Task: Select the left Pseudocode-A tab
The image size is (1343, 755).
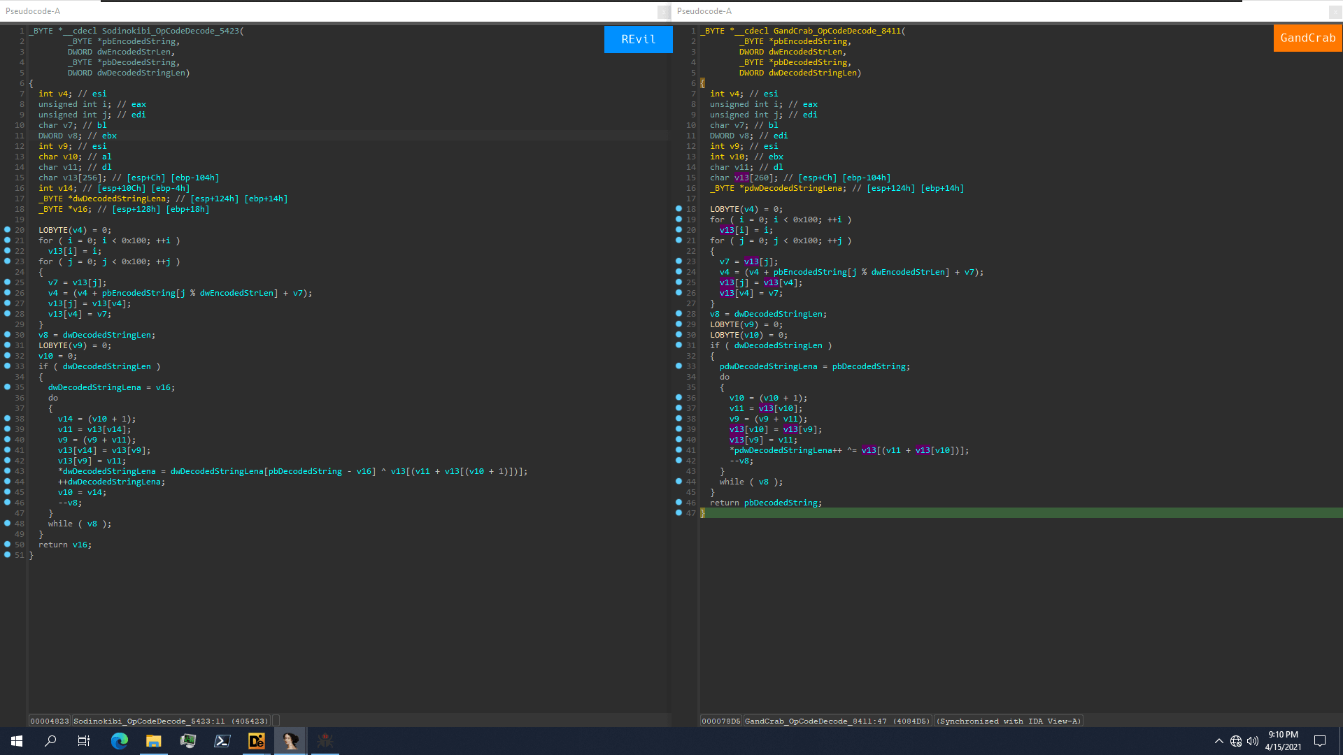Action: pos(33,11)
